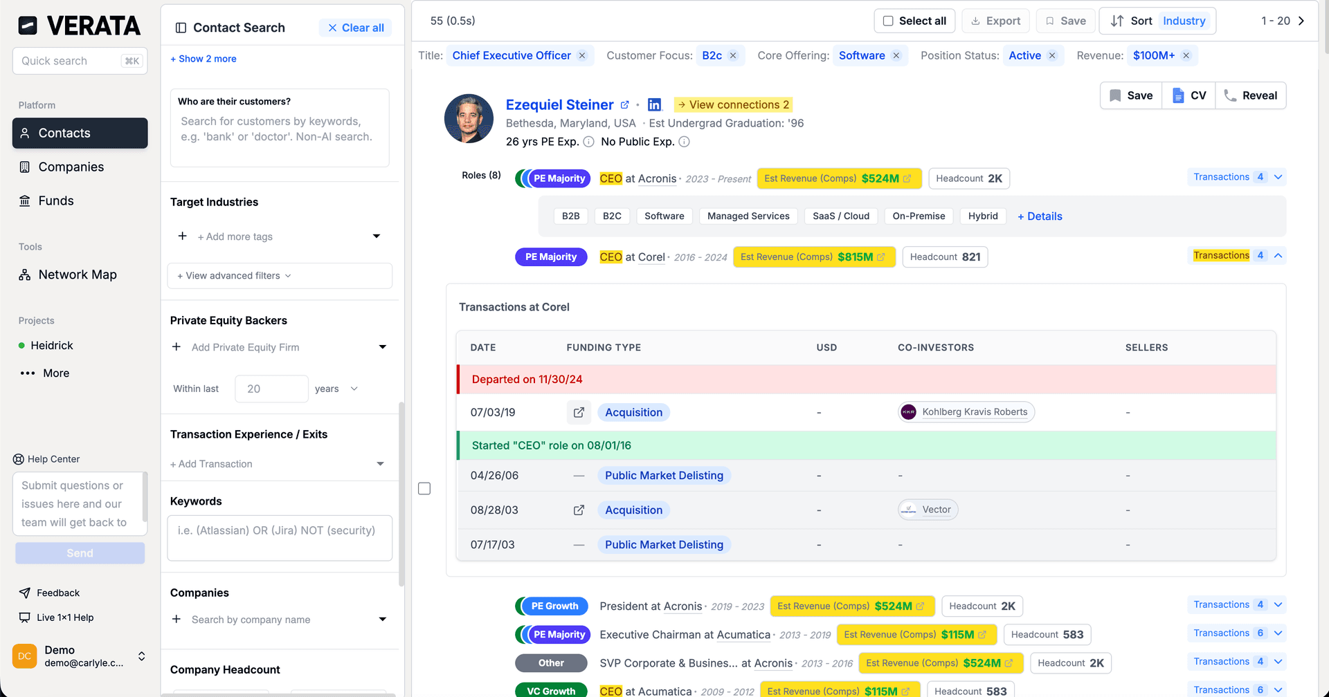Click View connections 2 link
1329x697 pixels.
coord(733,105)
